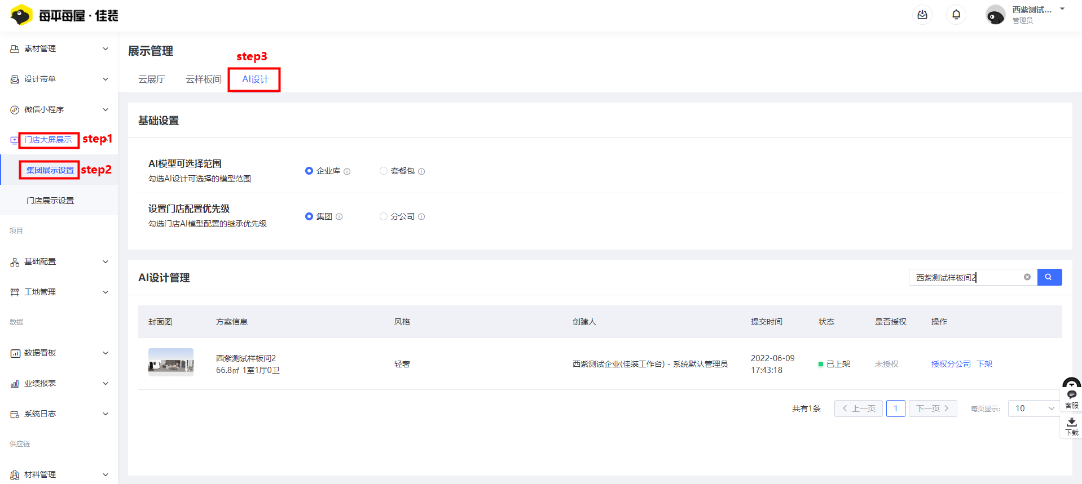
Task: Select the 分公司 radio option
Action: (x=384, y=216)
